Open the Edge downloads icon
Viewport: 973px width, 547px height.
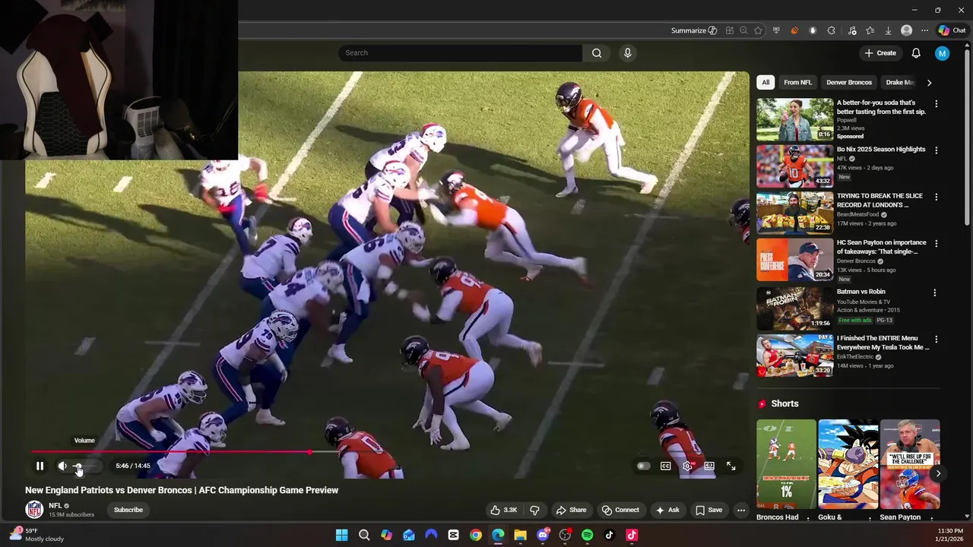(888, 30)
